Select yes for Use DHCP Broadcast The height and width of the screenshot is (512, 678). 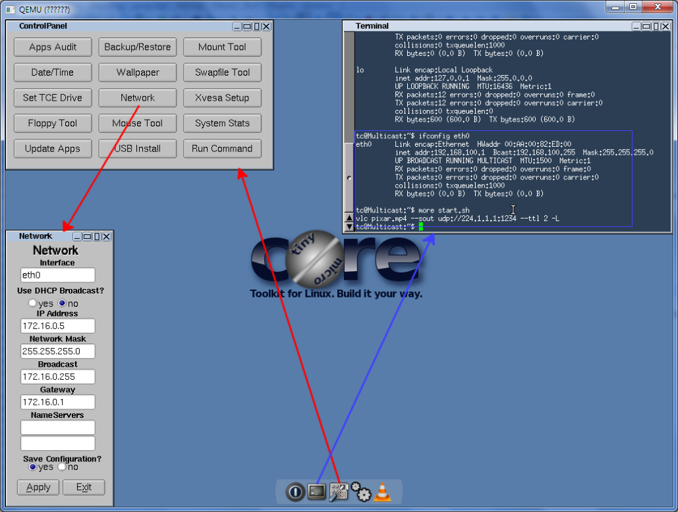pos(32,303)
